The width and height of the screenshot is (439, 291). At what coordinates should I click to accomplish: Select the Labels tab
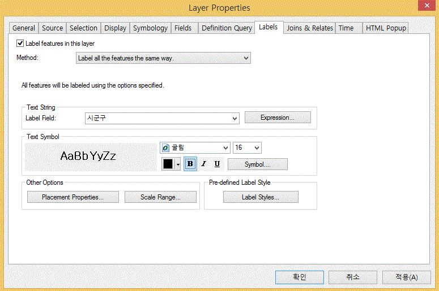tap(268, 27)
